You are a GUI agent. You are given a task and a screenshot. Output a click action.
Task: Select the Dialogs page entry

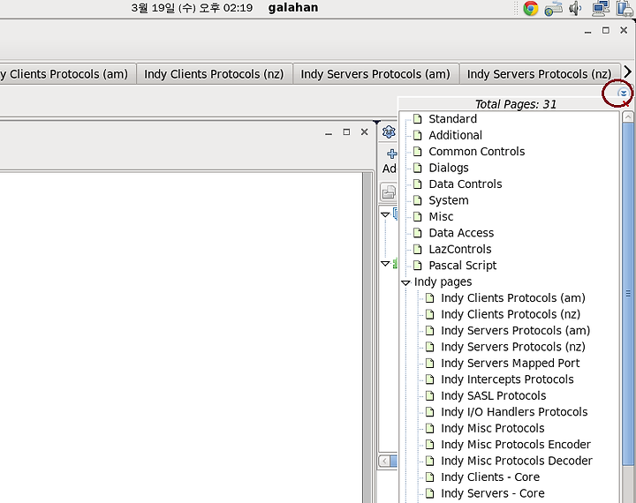click(x=449, y=168)
